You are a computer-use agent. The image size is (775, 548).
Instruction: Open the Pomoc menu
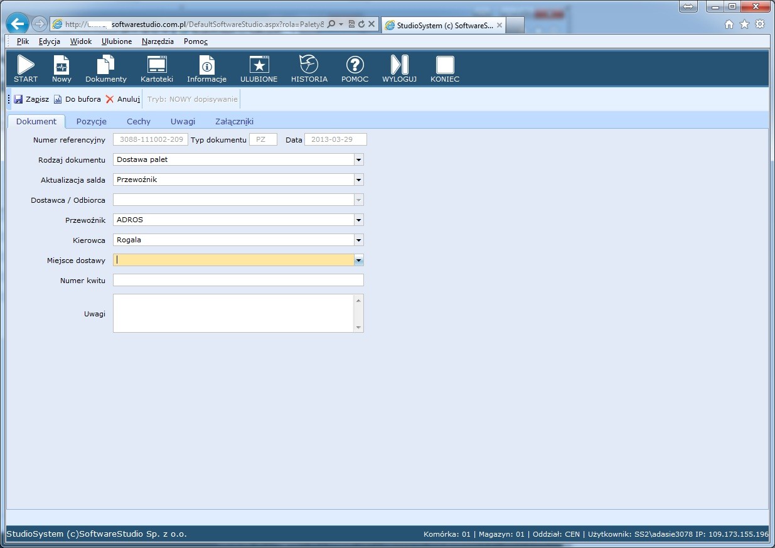pyautogui.click(x=196, y=41)
